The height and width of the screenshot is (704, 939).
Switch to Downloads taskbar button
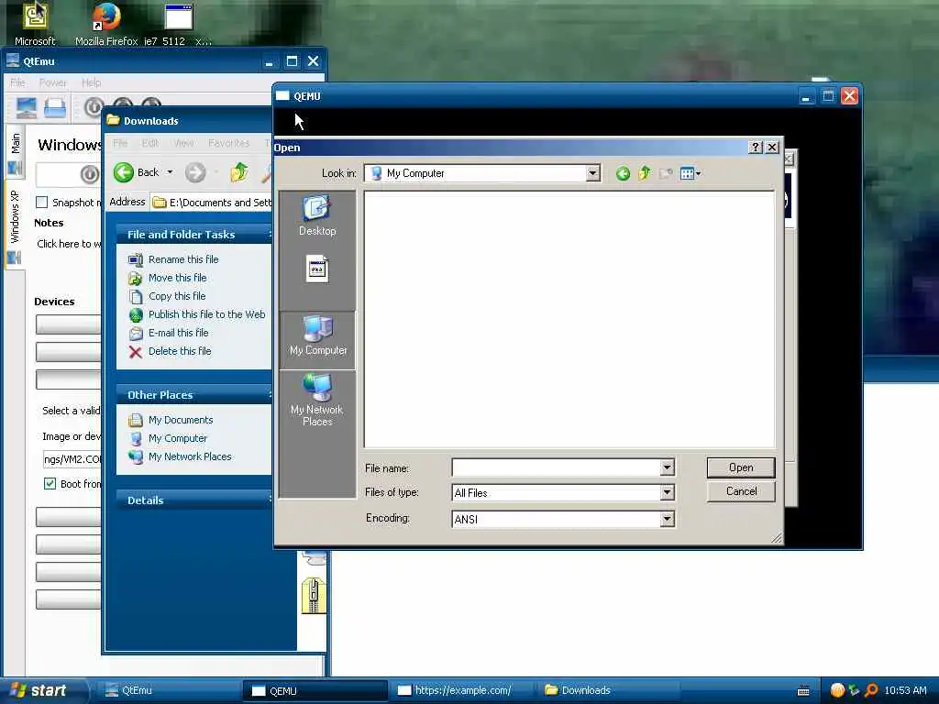(609, 690)
